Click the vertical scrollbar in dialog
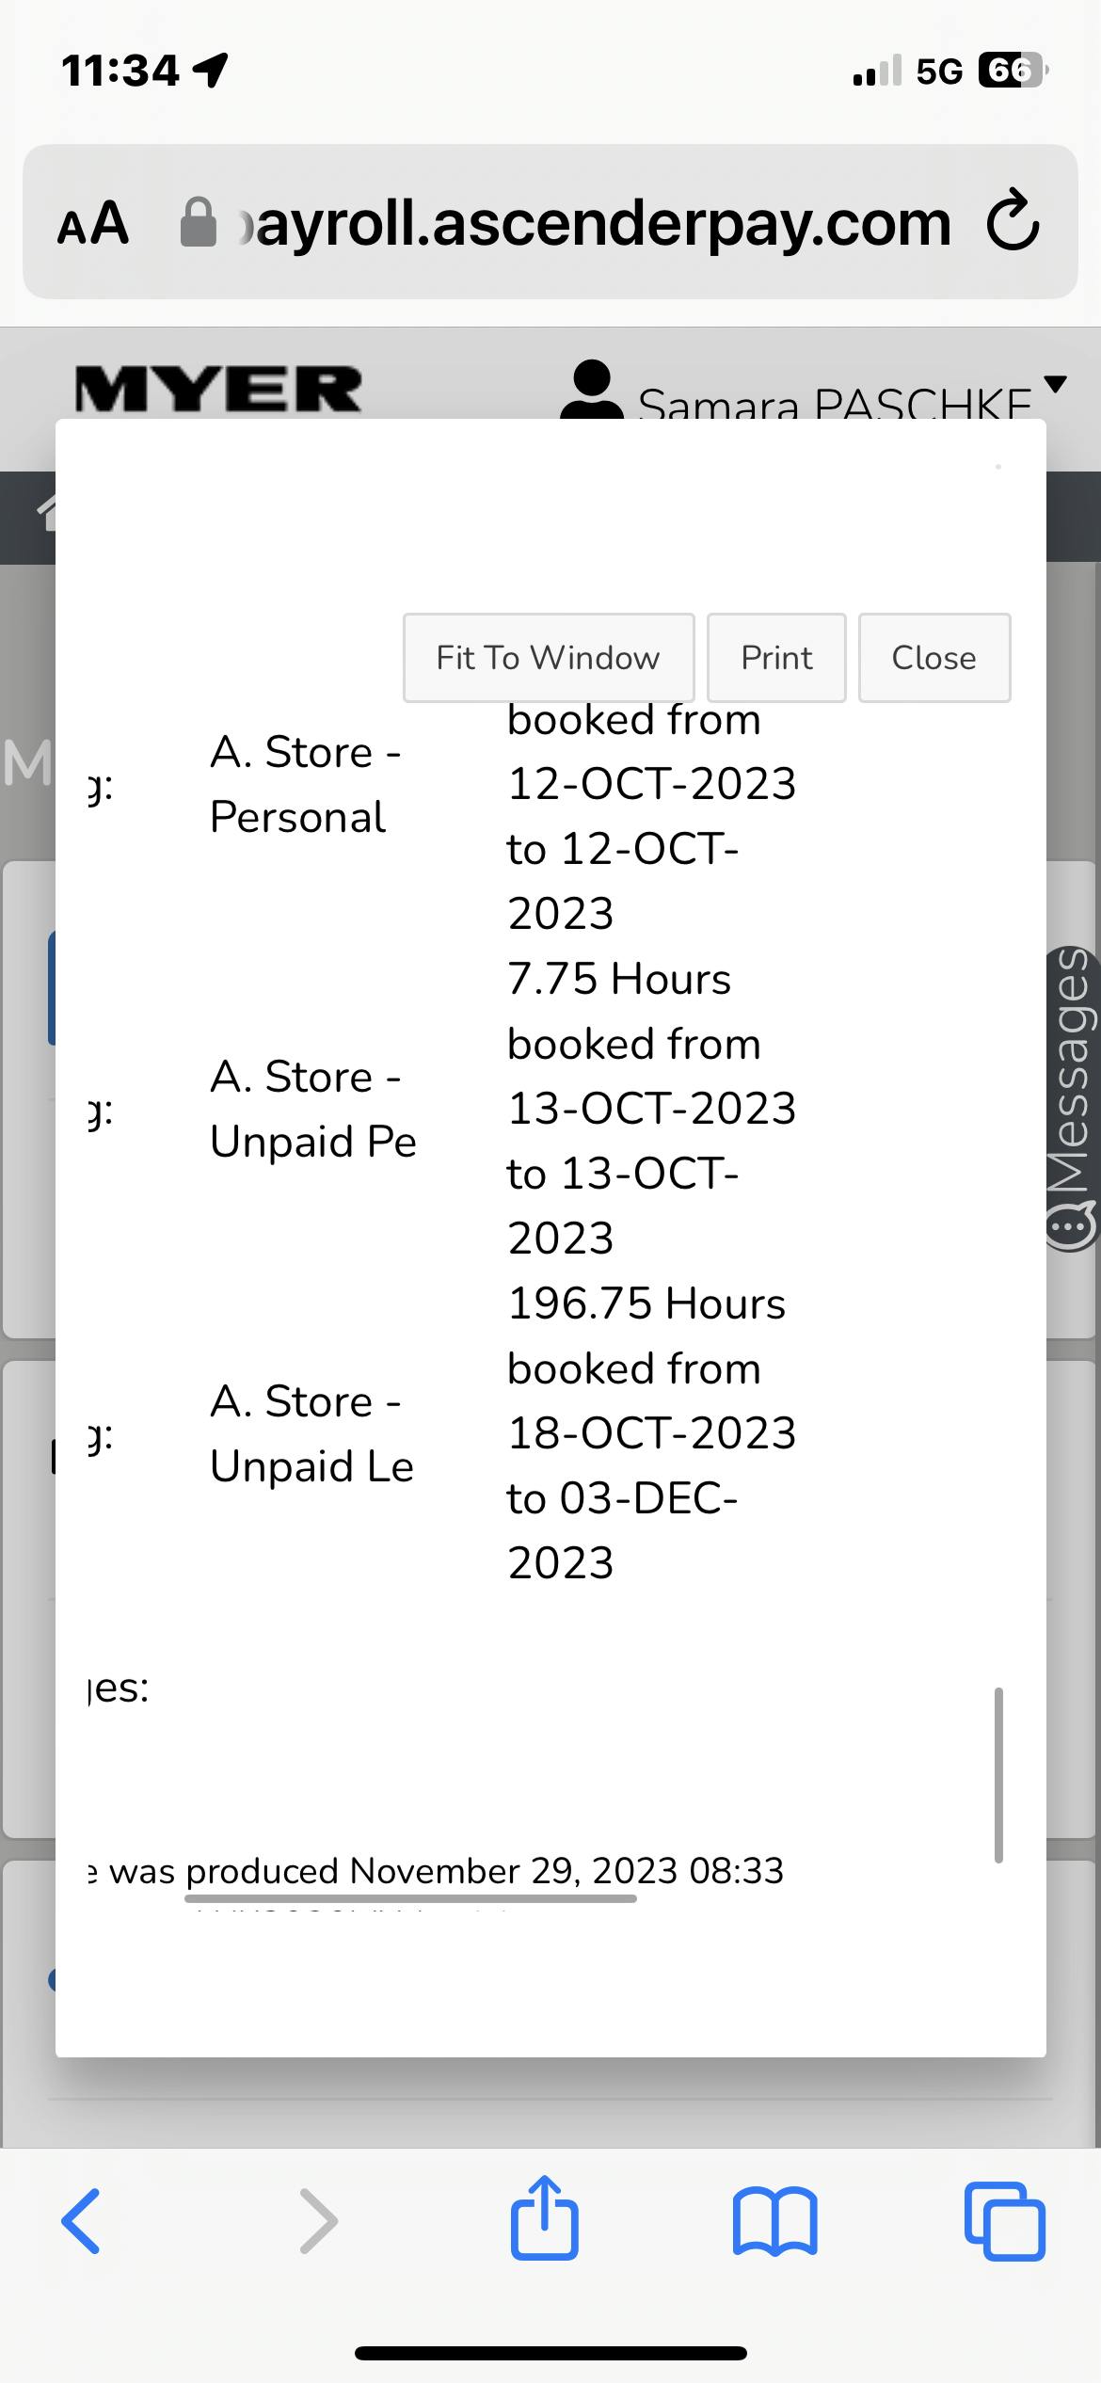The height and width of the screenshot is (2383, 1101). pos(998,1774)
